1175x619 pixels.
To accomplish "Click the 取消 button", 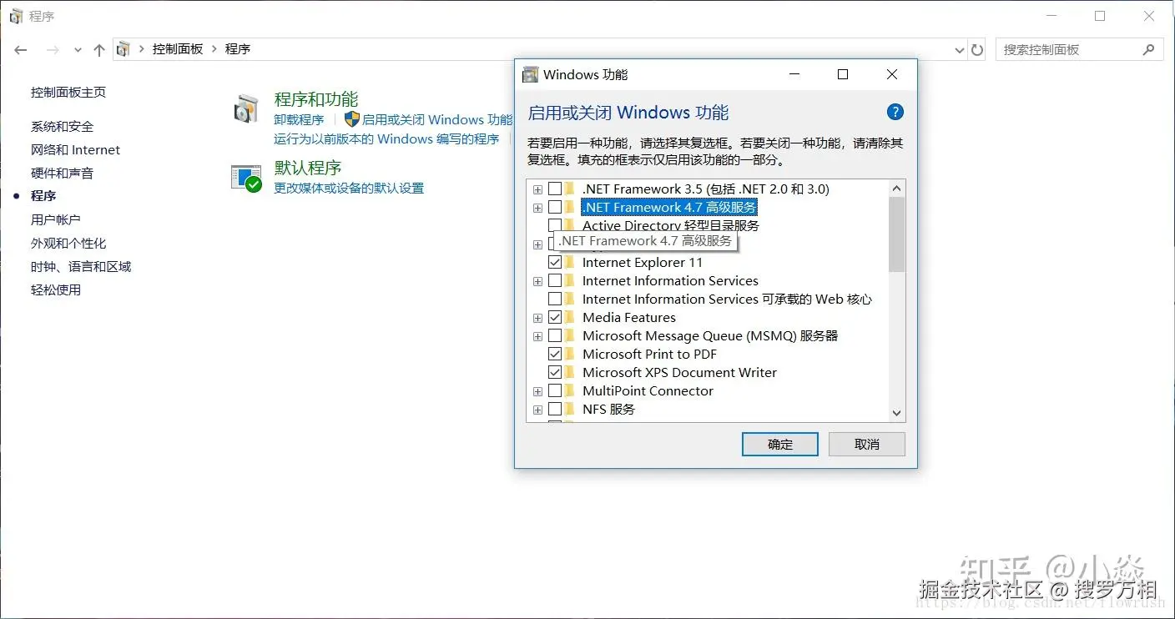I will 867,445.
